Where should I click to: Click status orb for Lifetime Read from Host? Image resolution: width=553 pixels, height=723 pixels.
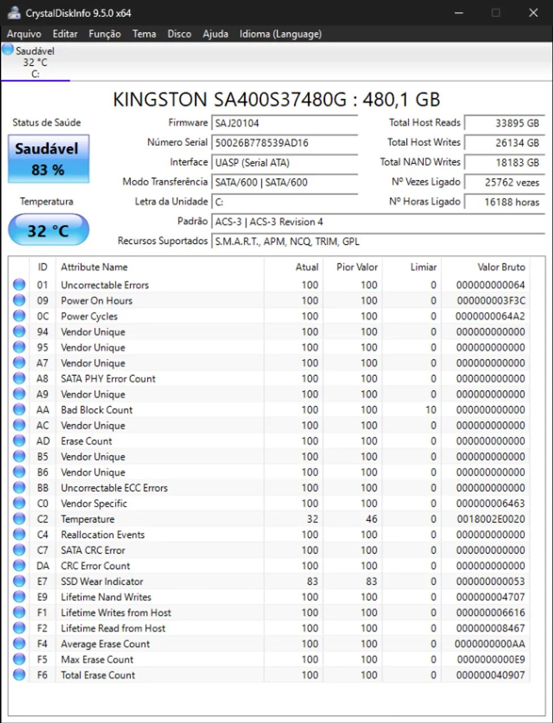pyautogui.click(x=19, y=628)
